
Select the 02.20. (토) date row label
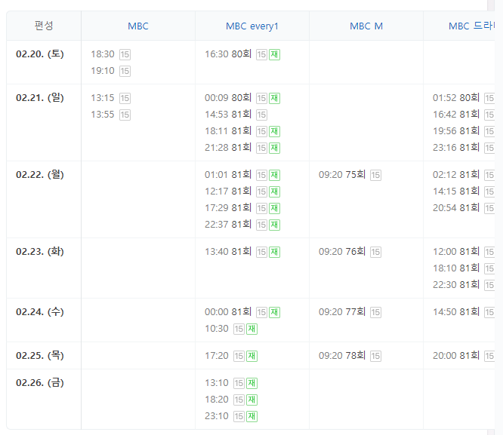tap(40, 54)
